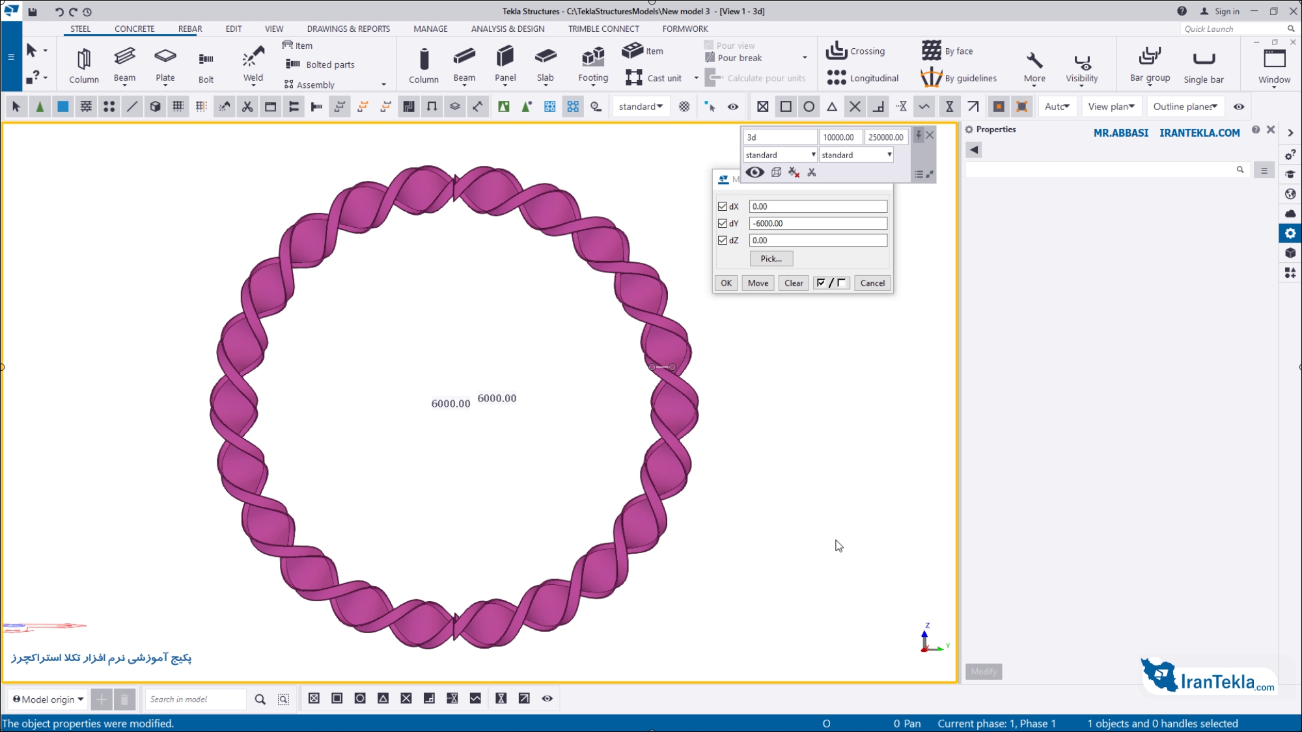Close the Properties side pane

[x=1270, y=129]
